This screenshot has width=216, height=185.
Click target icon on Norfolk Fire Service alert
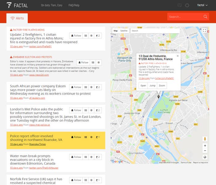pyautogui.click(x=91, y=180)
